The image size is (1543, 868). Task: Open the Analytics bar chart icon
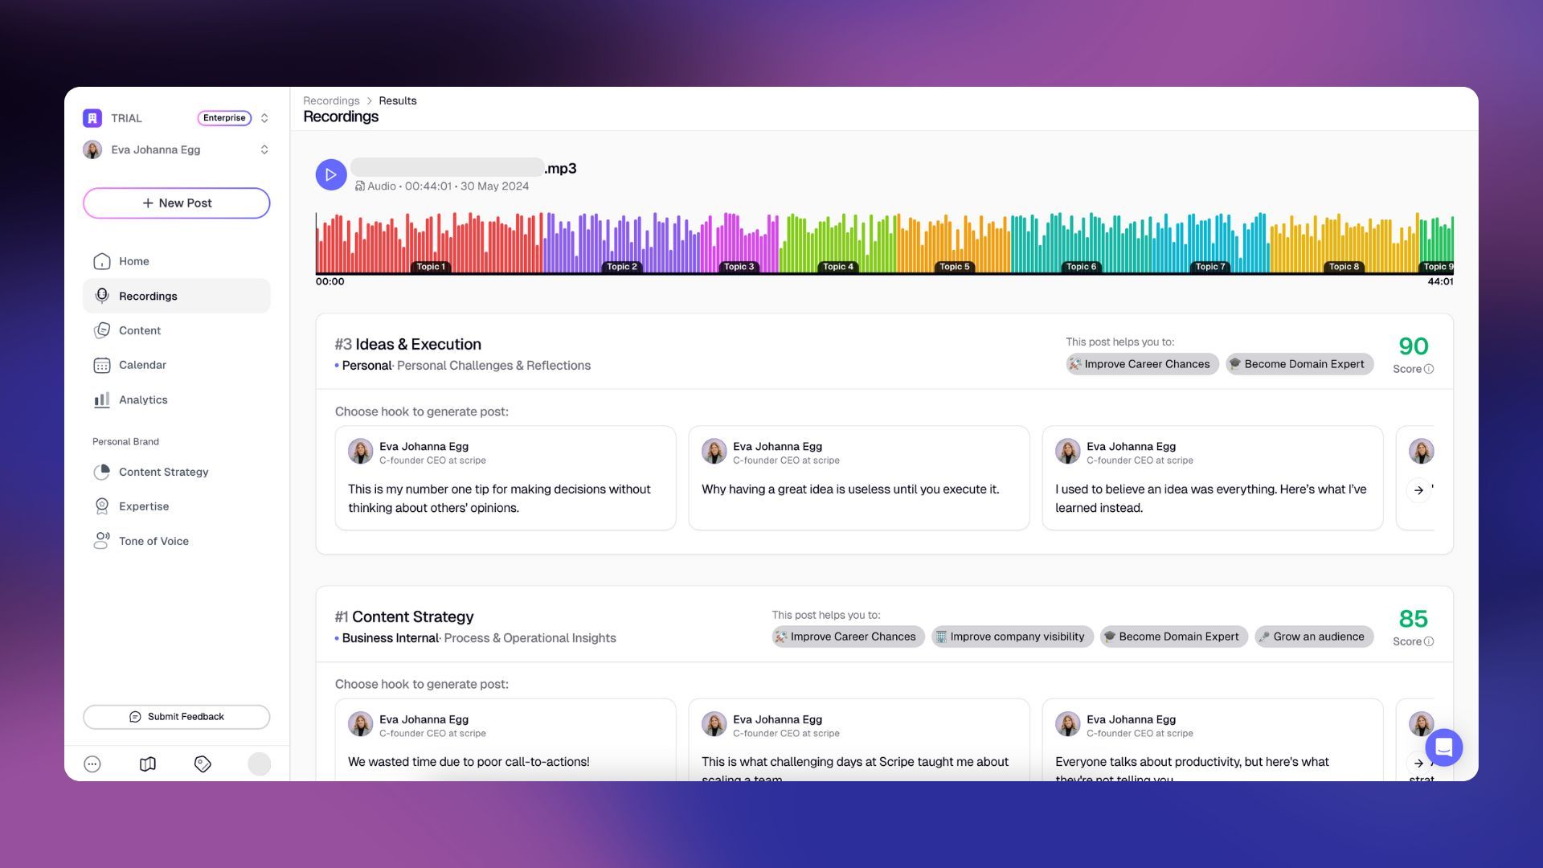point(102,399)
